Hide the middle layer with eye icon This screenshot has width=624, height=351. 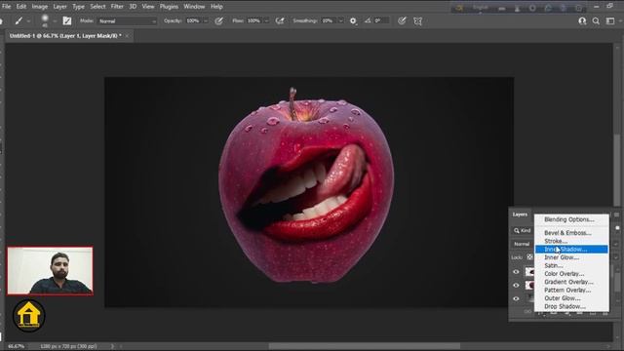pyautogui.click(x=516, y=286)
